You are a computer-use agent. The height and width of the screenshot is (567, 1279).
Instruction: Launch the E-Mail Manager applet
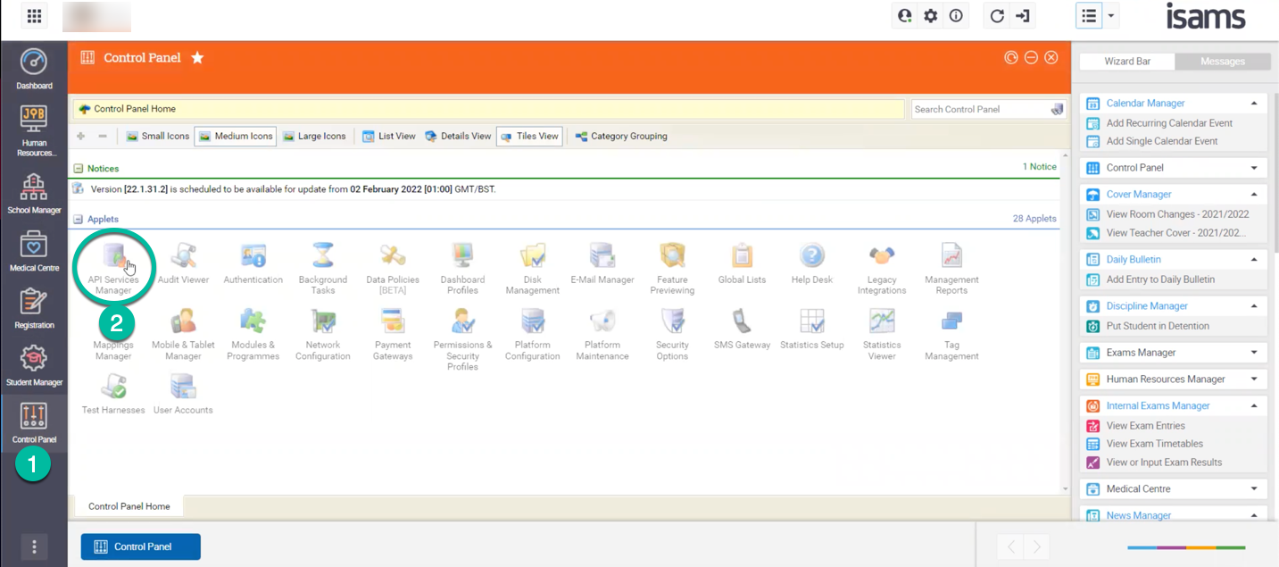click(x=602, y=257)
